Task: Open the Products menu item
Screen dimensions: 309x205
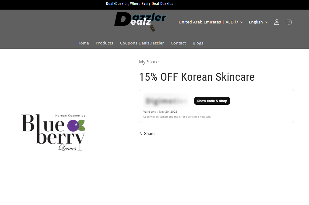Action: tap(105, 43)
